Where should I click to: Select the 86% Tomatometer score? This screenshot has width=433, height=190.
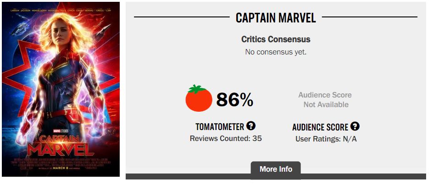tap(234, 99)
